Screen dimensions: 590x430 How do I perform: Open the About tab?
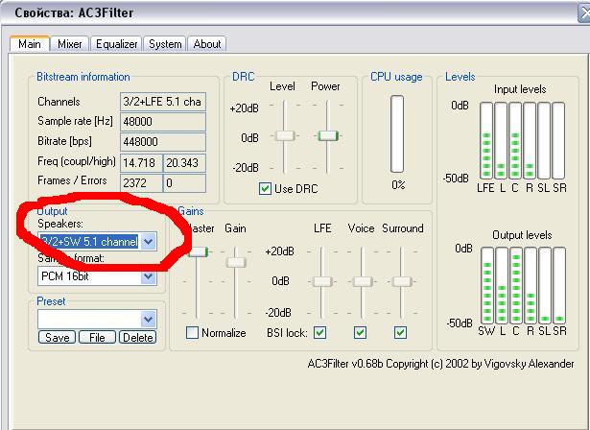point(207,43)
